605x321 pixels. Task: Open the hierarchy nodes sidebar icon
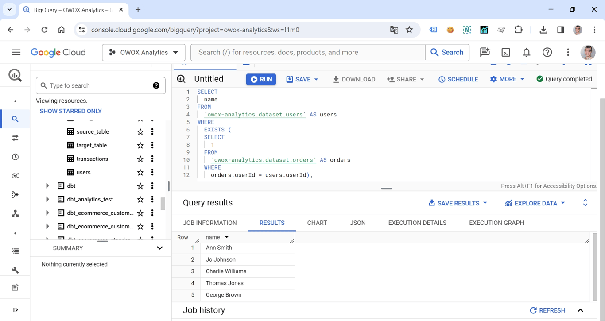(x=15, y=214)
